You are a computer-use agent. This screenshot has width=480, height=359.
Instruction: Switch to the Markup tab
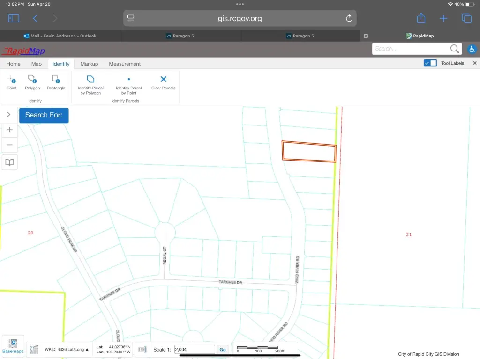[x=89, y=64]
